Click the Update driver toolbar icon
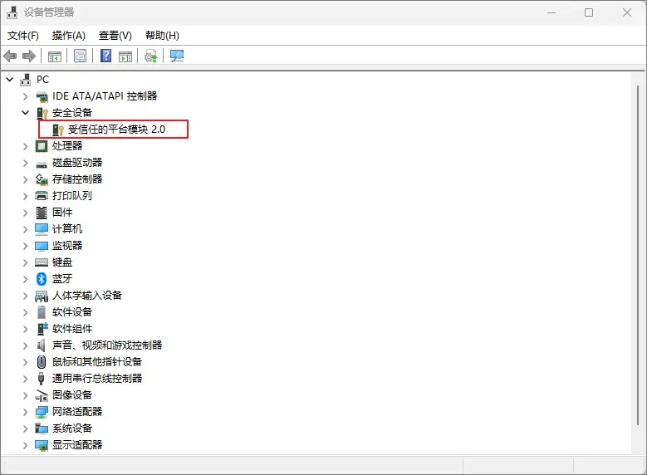The width and height of the screenshot is (647, 475). (150, 56)
